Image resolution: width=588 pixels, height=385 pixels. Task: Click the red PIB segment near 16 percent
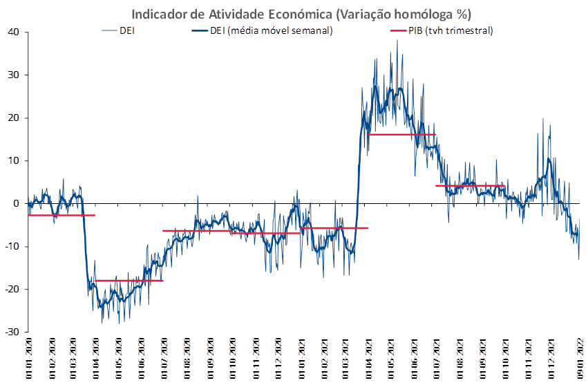(401, 134)
